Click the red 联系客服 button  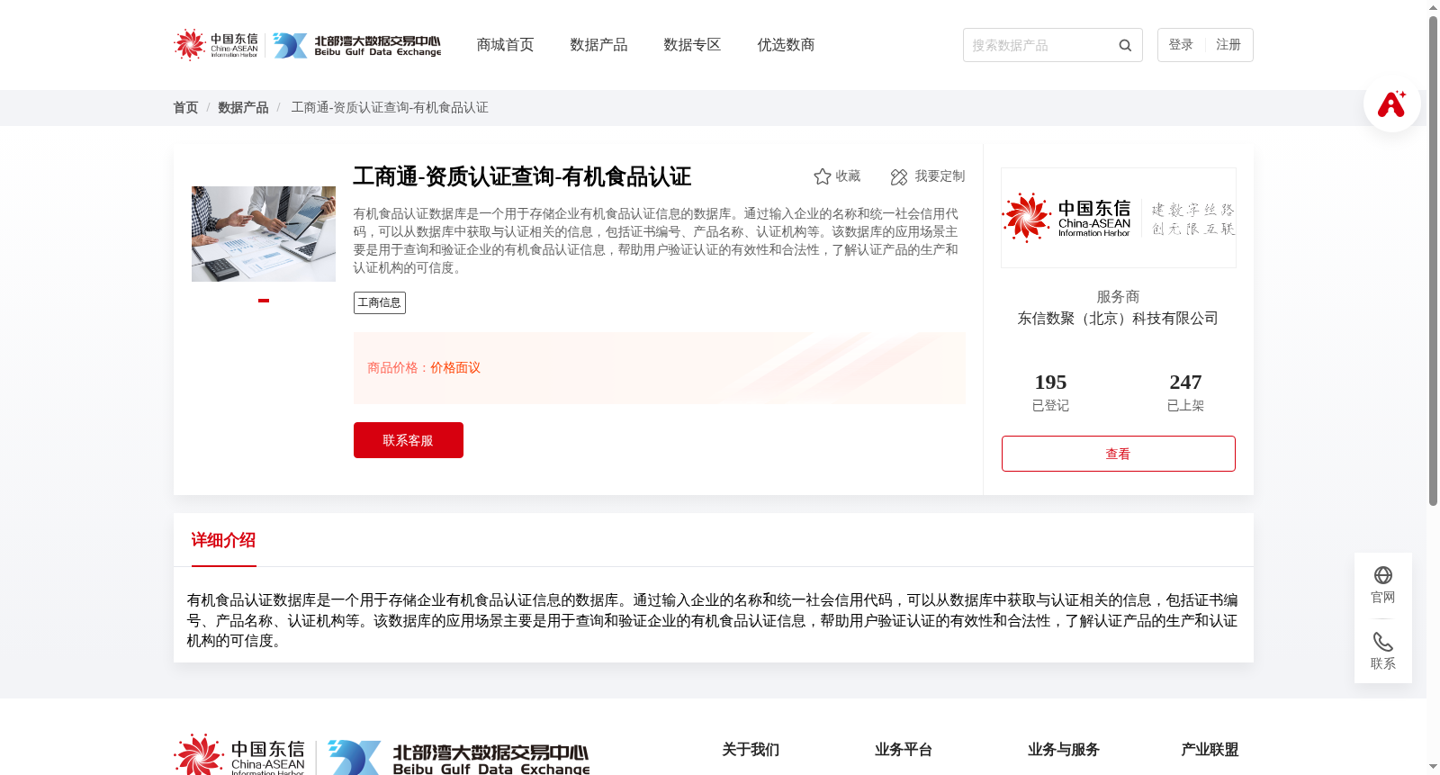(x=409, y=440)
